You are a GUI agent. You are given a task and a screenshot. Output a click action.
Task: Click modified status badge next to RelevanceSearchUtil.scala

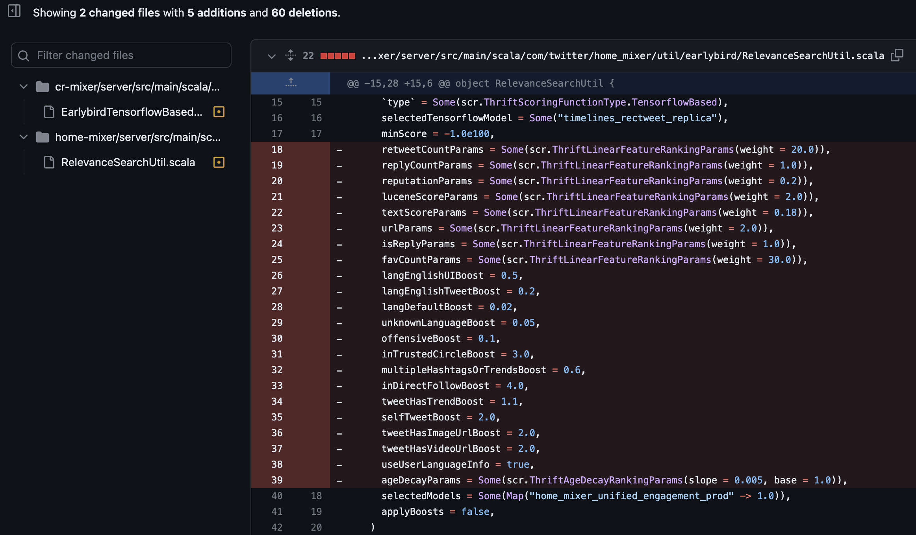tap(219, 162)
